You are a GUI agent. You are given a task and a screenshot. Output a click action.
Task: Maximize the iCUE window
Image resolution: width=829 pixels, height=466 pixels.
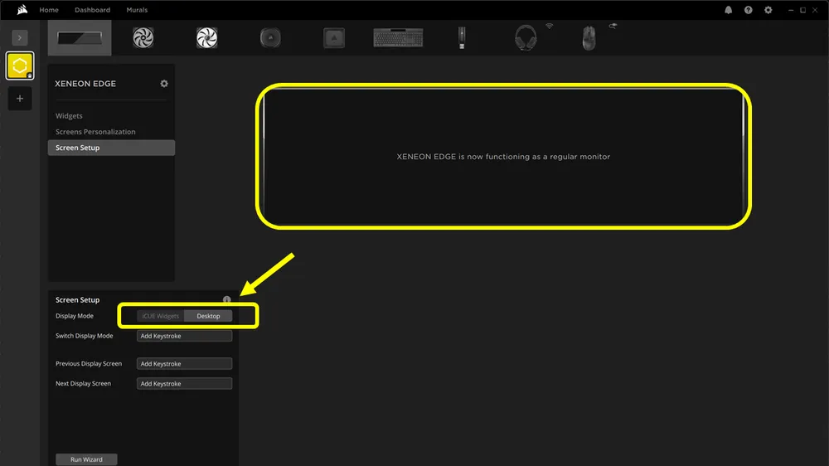pos(802,10)
